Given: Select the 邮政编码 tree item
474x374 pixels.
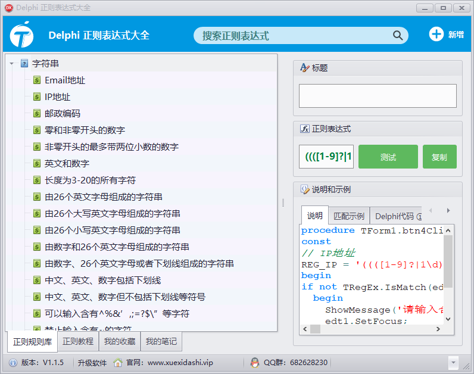Looking at the screenshot, I should [63, 113].
